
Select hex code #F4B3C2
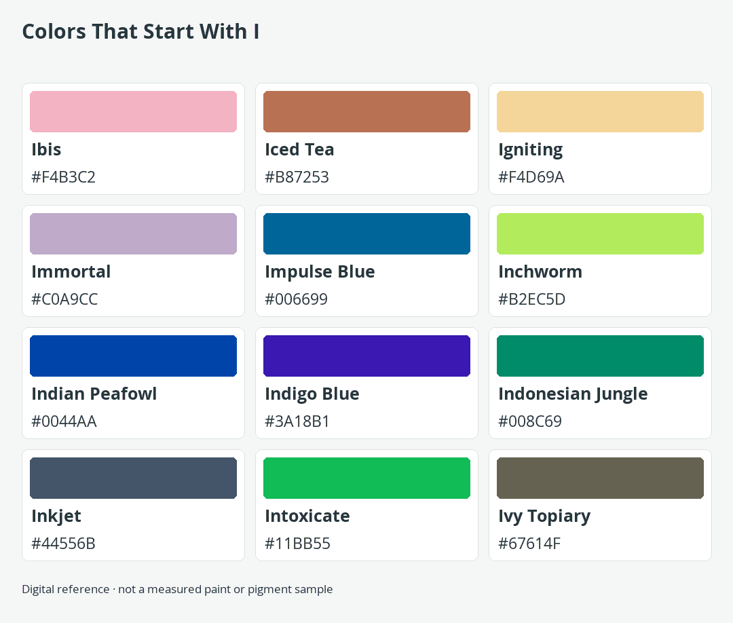point(64,177)
